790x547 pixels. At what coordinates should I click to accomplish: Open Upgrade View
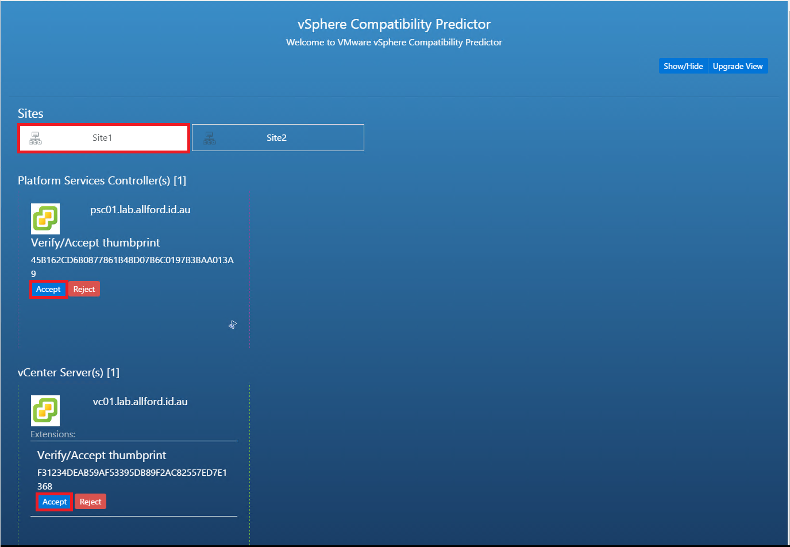pos(738,66)
